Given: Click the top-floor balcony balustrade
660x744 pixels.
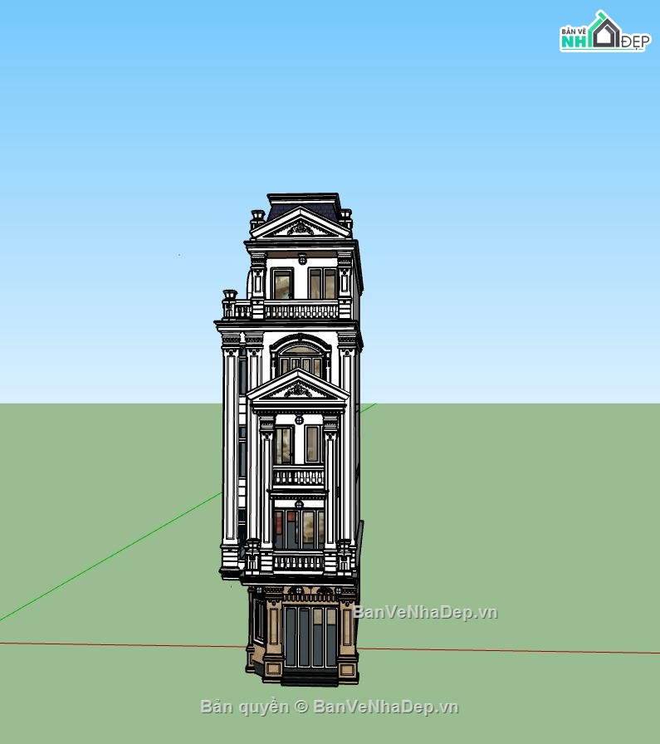Looking at the screenshot, I should point(301,311).
